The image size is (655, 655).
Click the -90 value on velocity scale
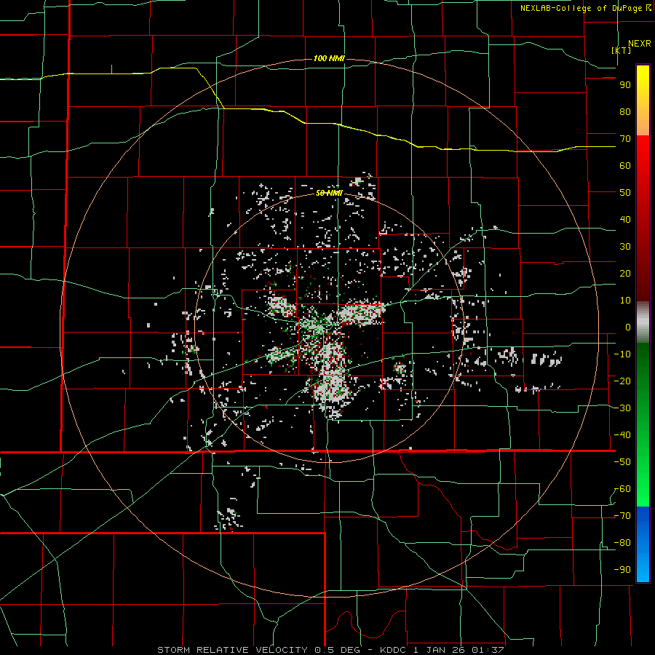[622, 570]
